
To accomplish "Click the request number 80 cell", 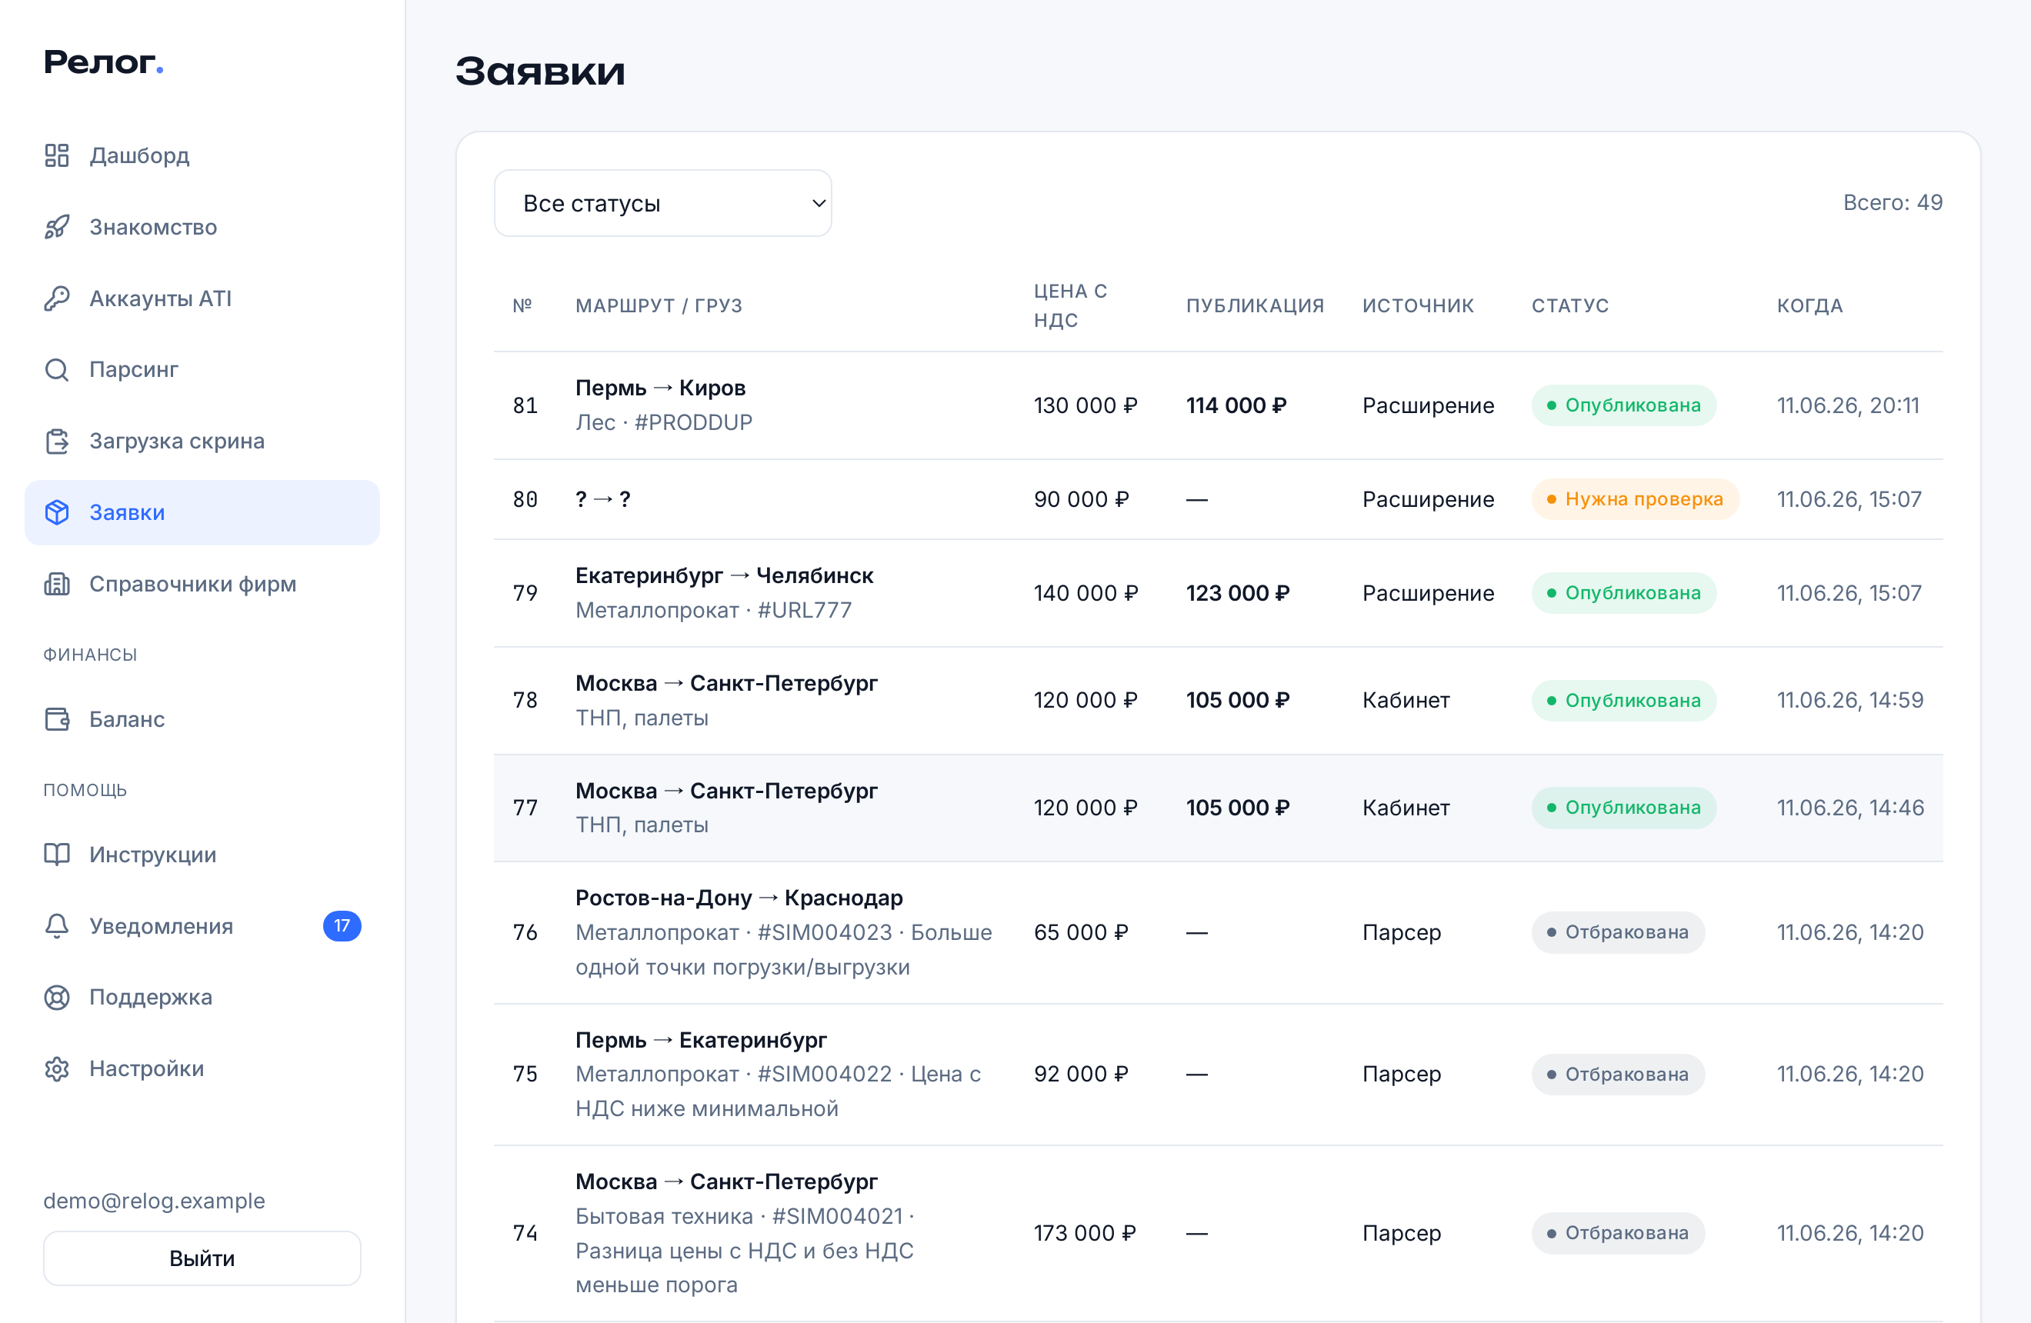I will tap(525, 499).
